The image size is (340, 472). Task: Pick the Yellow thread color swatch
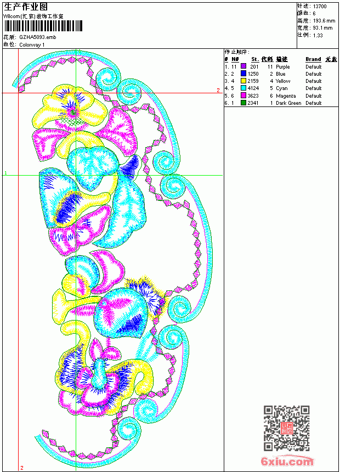(x=243, y=81)
